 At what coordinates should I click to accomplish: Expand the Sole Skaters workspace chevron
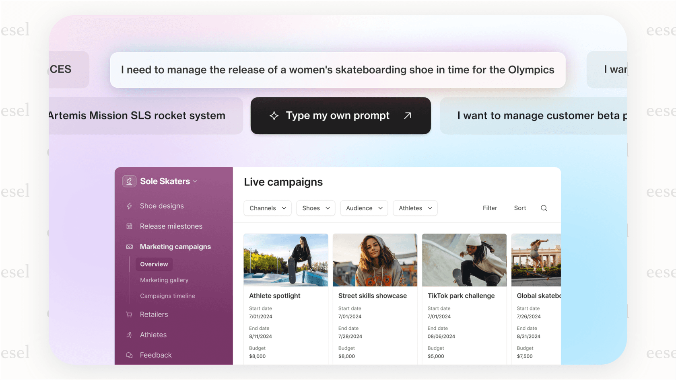coord(196,181)
